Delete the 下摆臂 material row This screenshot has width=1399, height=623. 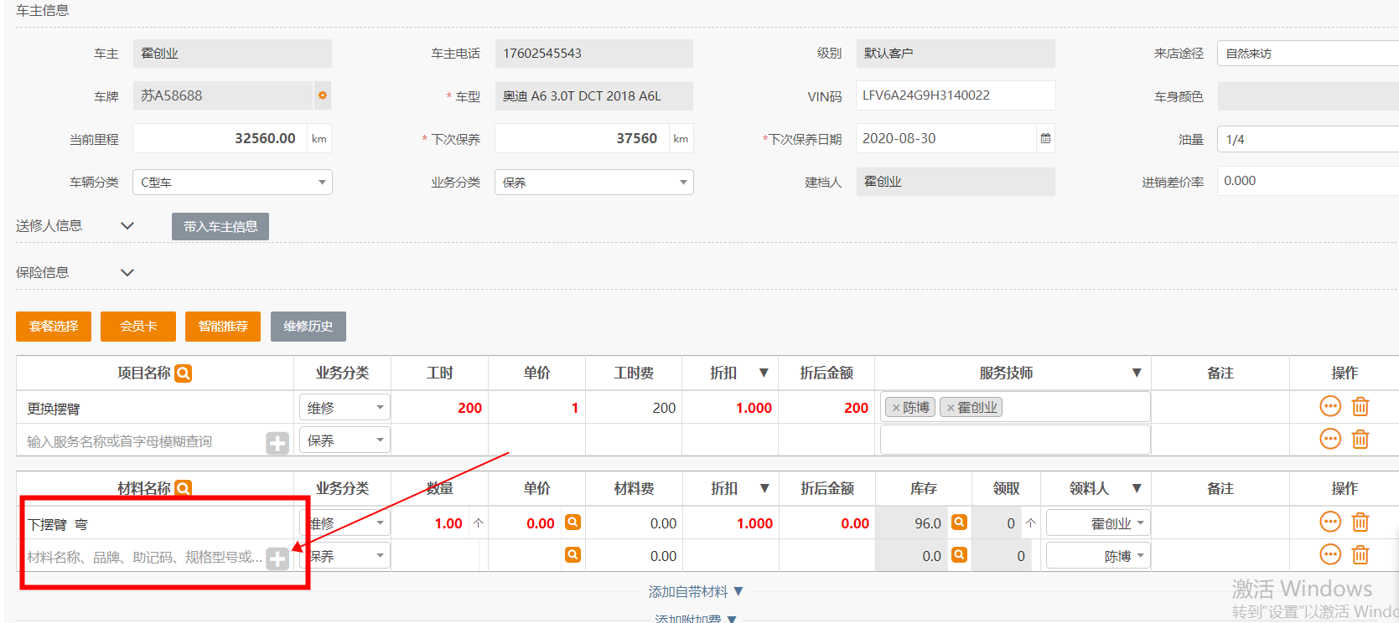1360,523
